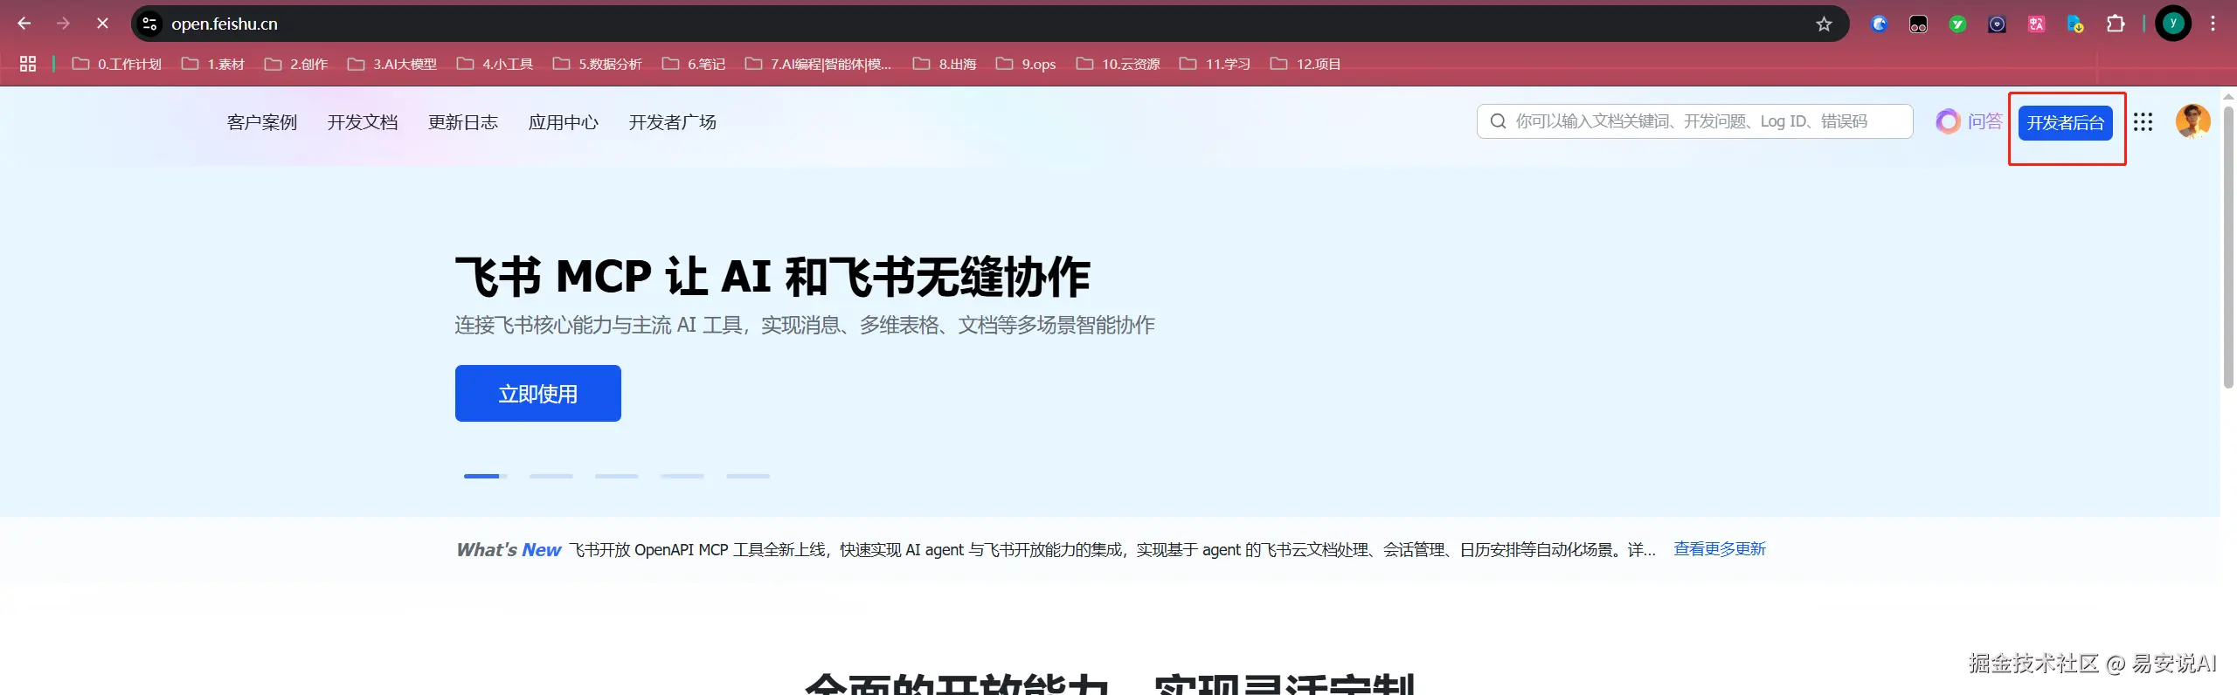This screenshot has width=2237, height=695.
Task: Open the dark purple heart extension icon
Action: click(x=1997, y=24)
